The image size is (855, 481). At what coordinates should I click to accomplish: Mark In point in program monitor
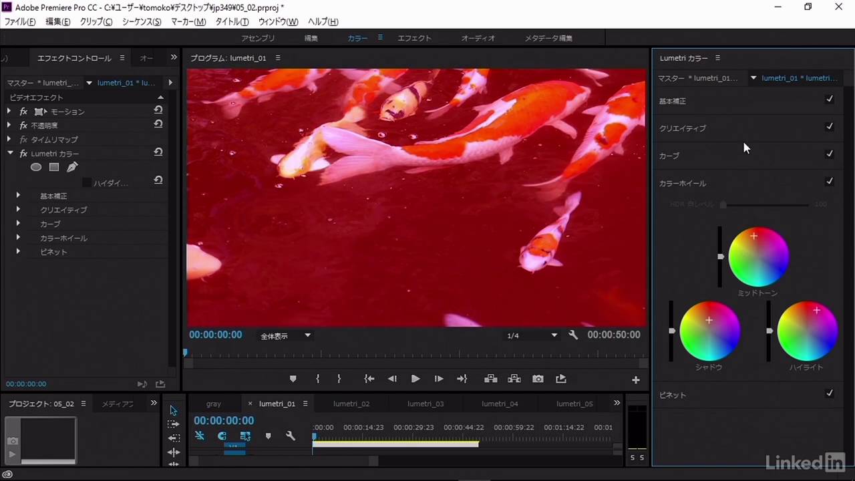(x=317, y=379)
